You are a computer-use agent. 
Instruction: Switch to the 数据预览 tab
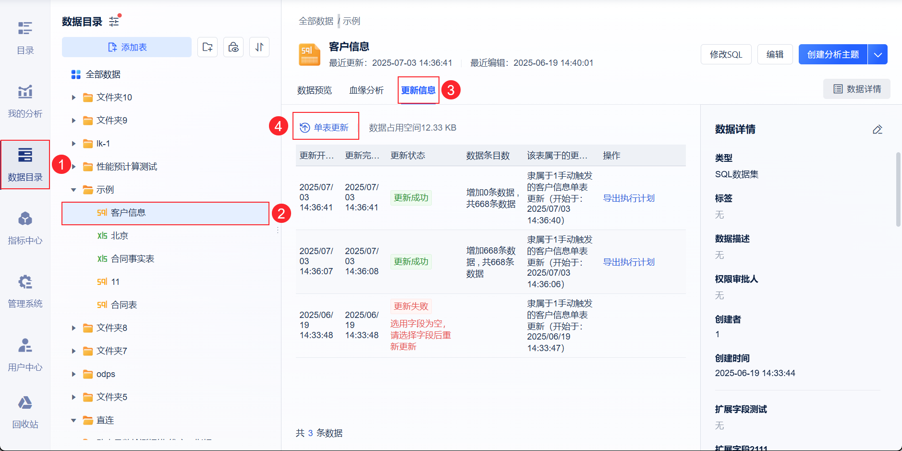(314, 90)
